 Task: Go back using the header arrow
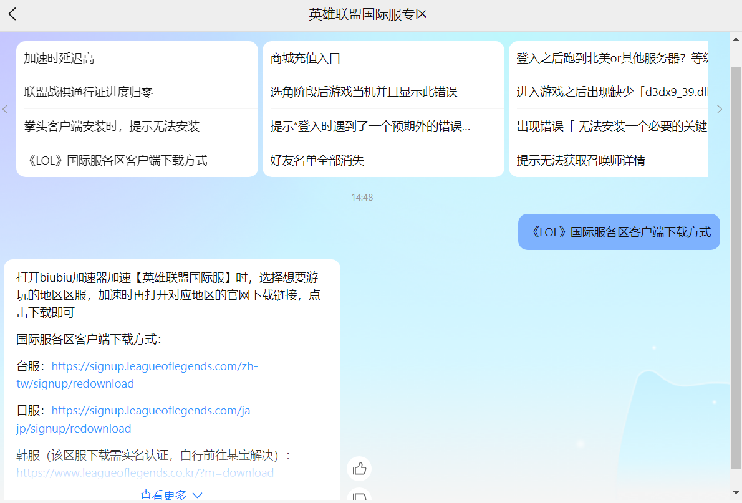(x=12, y=14)
